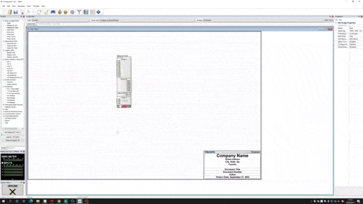Click the device tree horizontal scrollbar
The width and height of the screenshot is (363, 204).
[x=13, y=129]
